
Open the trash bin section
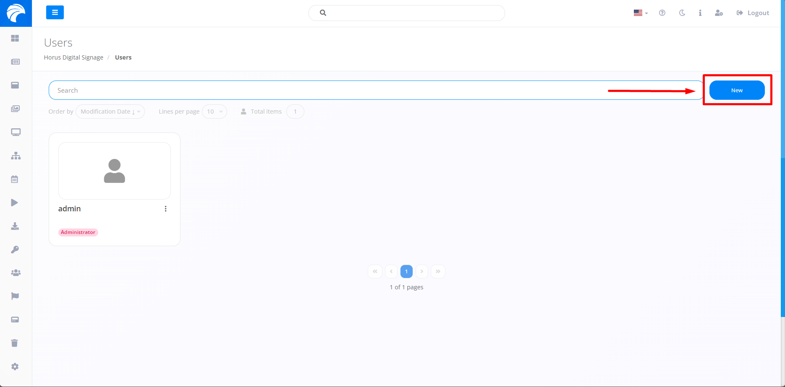[x=15, y=343]
